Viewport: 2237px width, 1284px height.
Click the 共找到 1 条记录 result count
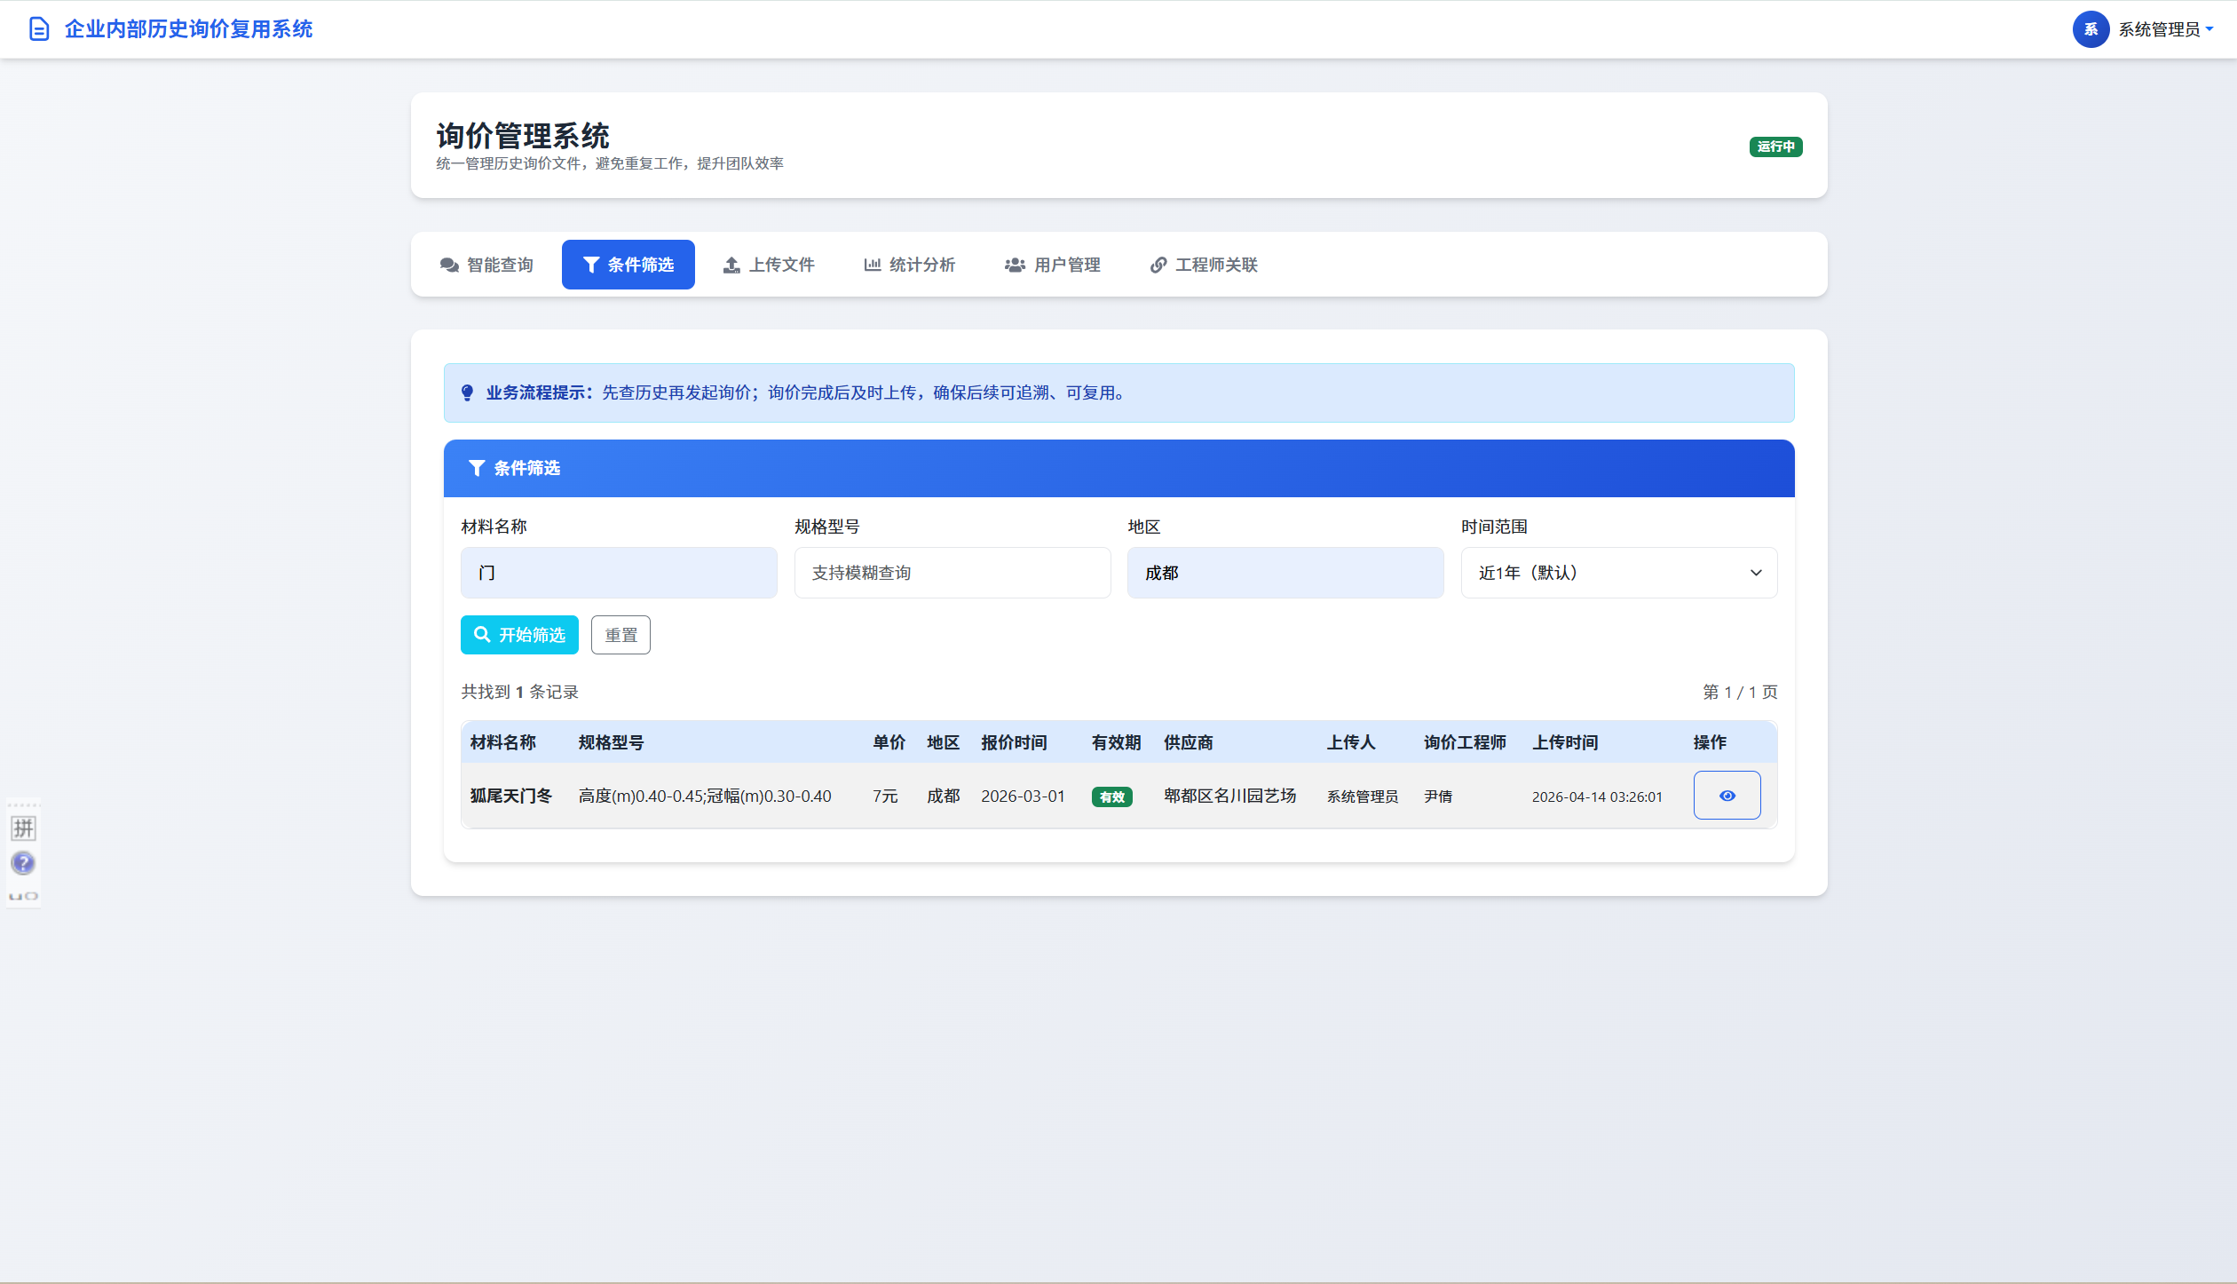519,692
